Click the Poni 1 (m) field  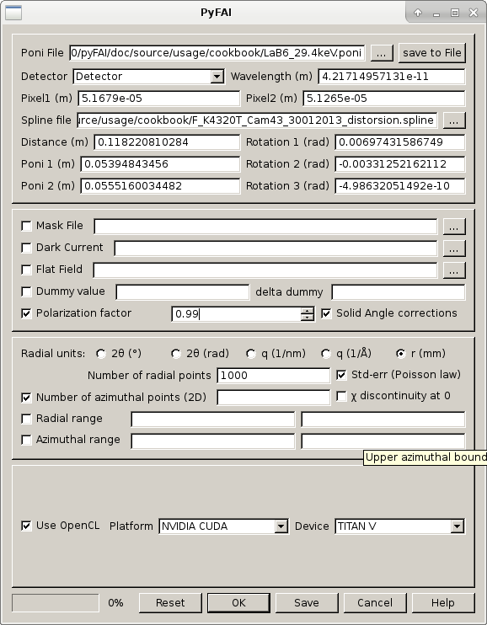pyautogui.click(x=160, y=164)
